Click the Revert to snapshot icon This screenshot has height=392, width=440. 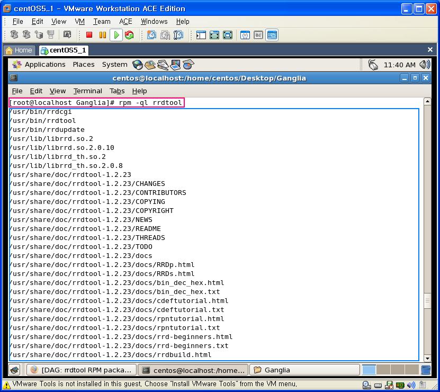(x=165, y=35)
